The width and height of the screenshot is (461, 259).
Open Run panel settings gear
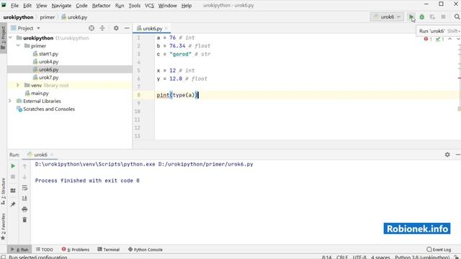(x=447, y=155)
